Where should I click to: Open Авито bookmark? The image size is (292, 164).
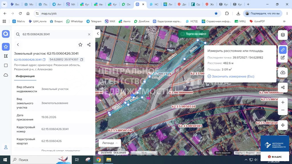pyautogui.click(x=125, y=21)
